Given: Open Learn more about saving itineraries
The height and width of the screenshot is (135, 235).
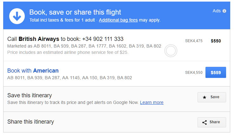Looking at the screenshot, I should [x=151, y=102].
